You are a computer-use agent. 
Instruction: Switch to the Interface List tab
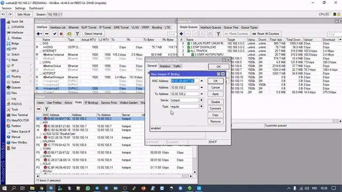(x=58, y=27)
